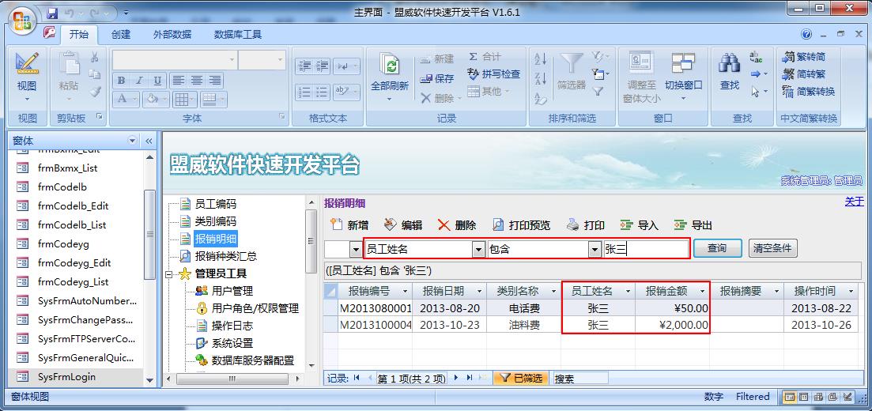The width and height of the screenshot is (872, 411).
Task: Open the 外部数据 ribbon tab
Action: click(172, 34)
